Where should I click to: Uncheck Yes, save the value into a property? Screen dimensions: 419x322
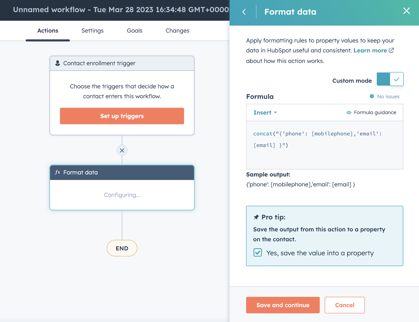point(258,252)
